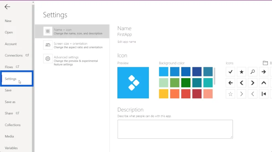Pick the dark green background color
This screenshot has height=152, width=272.
click(186, 83)
